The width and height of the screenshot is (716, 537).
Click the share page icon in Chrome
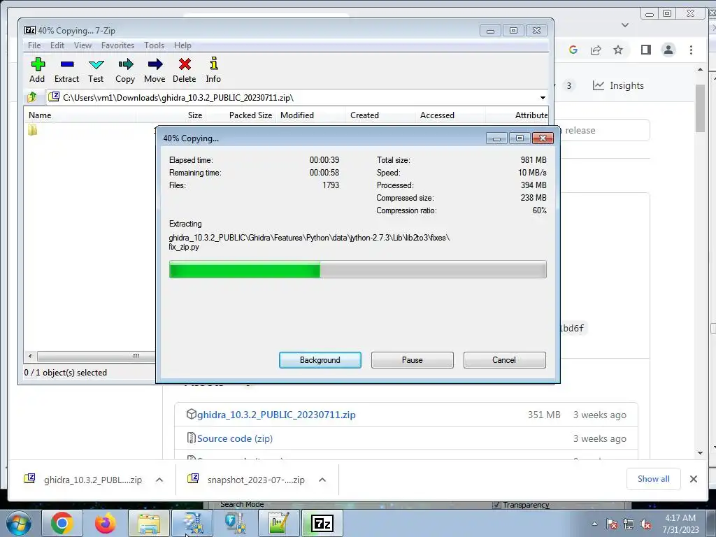coord(596,50)
